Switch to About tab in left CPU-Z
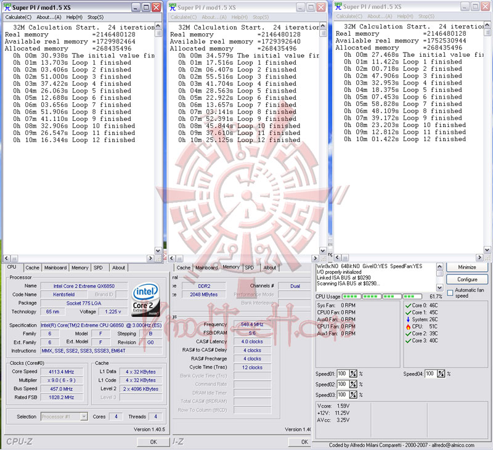The image size is (493, 450). (118, 268)
